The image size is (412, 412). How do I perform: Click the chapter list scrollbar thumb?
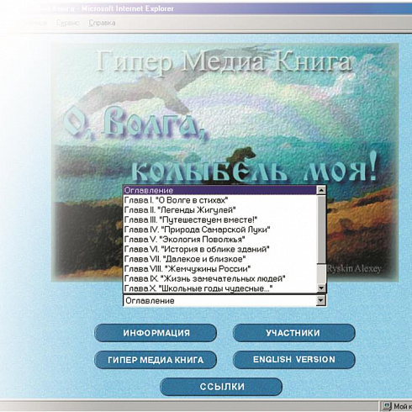(x=321, y=229)
